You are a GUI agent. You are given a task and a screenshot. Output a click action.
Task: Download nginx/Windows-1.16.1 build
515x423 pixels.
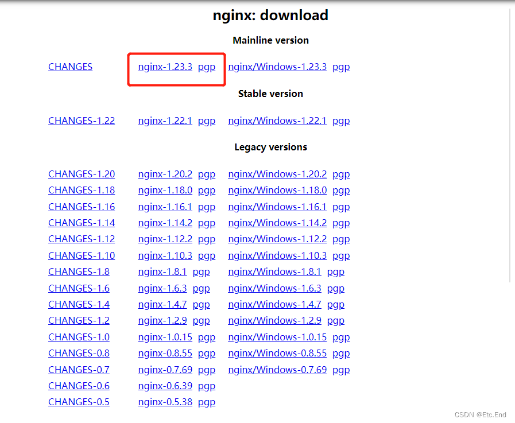click(277, 207)
